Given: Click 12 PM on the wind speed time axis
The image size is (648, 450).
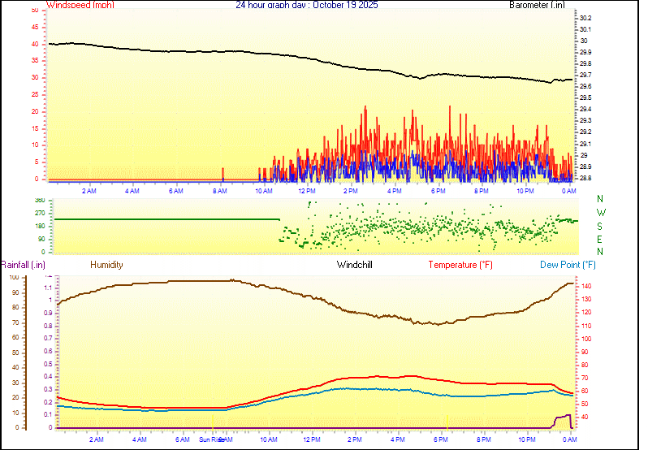Looking at the screenshot, I should [x=307, y=191].
